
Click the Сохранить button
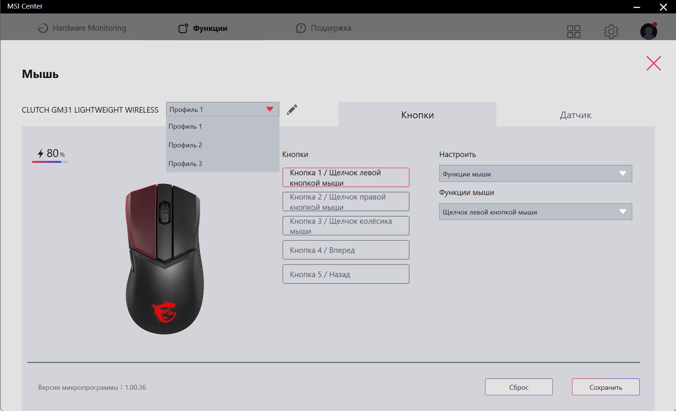[x=605, y=387]
